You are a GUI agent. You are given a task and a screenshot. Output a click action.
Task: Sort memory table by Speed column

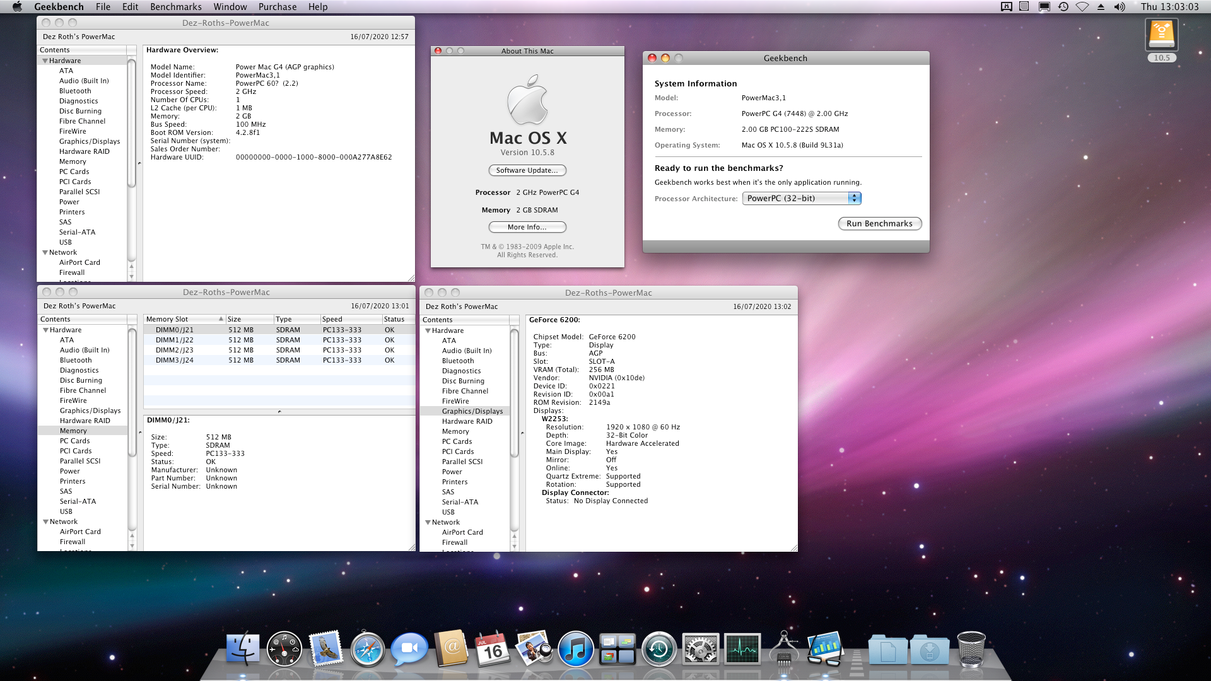(x=351, y=320)
